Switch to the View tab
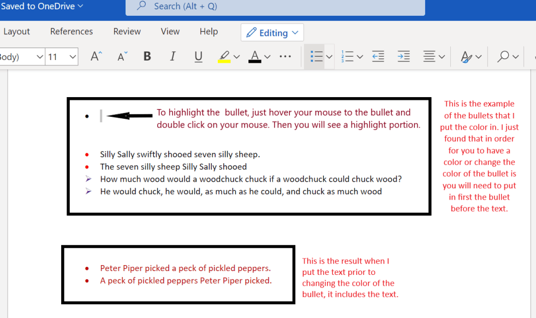The image size is (536, 318). point(170,32)
